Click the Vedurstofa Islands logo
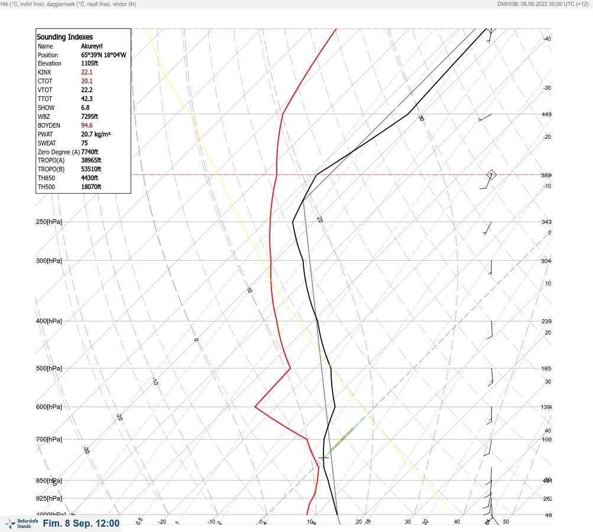Screen dimensions: 593x532 [x=21, y=523]
